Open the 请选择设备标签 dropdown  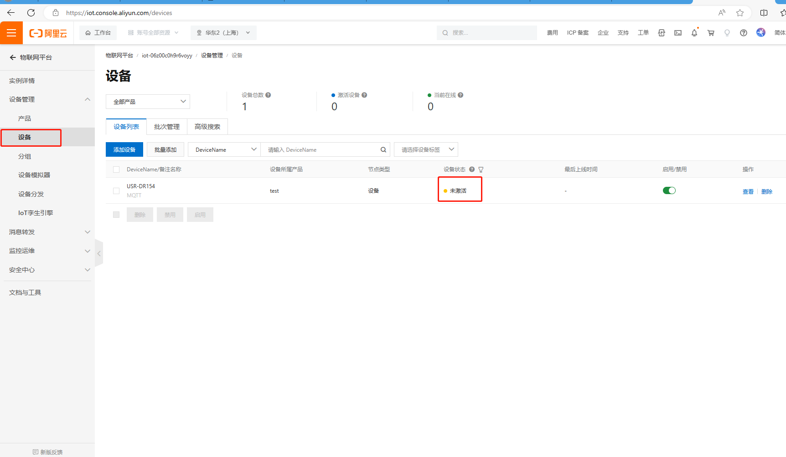click(425, 150)
